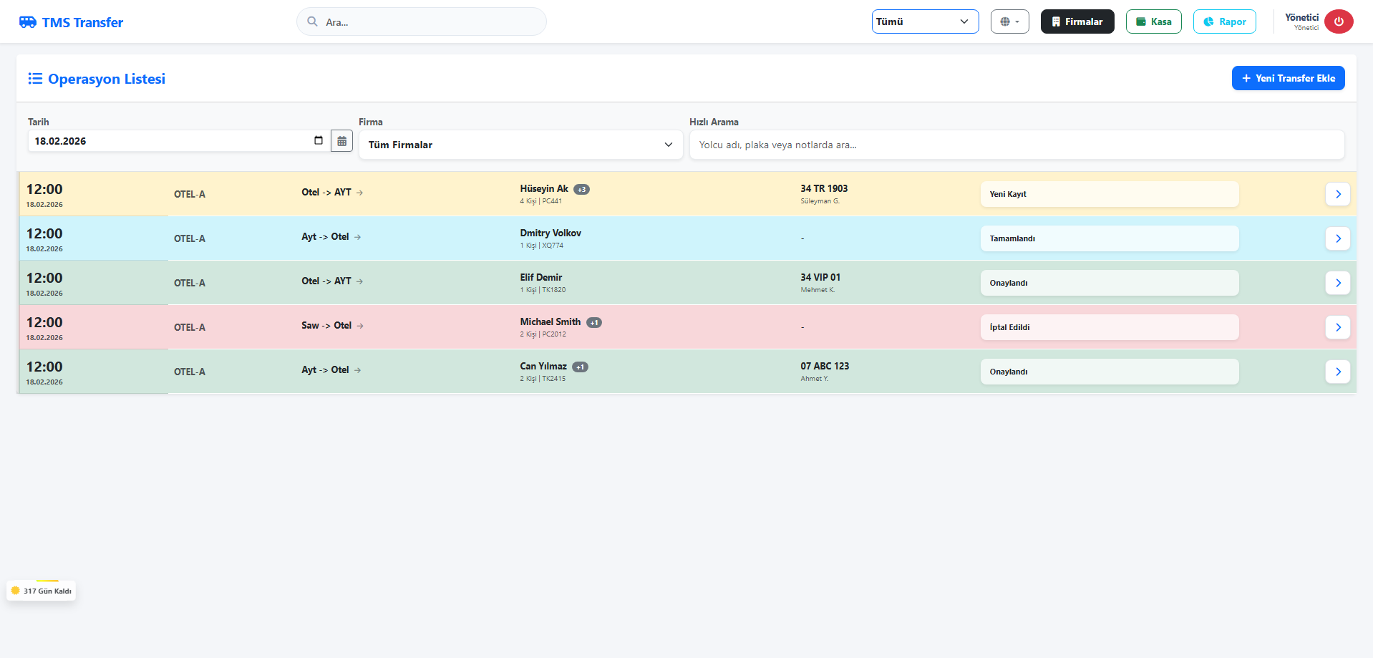The image size is (1373, 658).
Task: Open the Kasa section
Action: 1153,21
